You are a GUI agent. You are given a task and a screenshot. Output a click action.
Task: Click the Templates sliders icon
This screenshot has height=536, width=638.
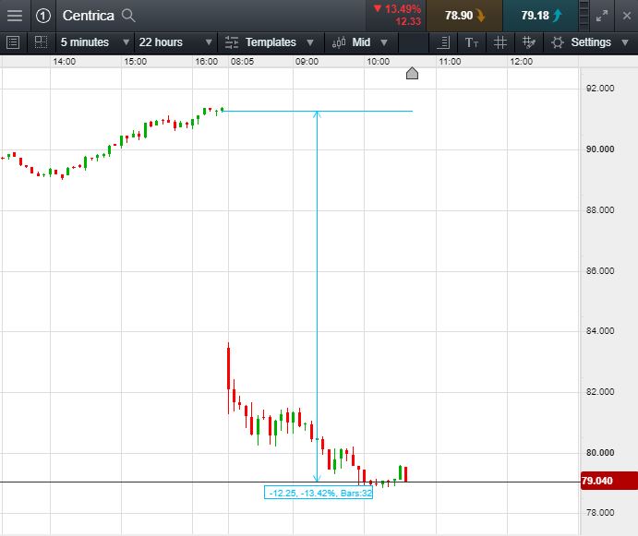coord(232,42)
